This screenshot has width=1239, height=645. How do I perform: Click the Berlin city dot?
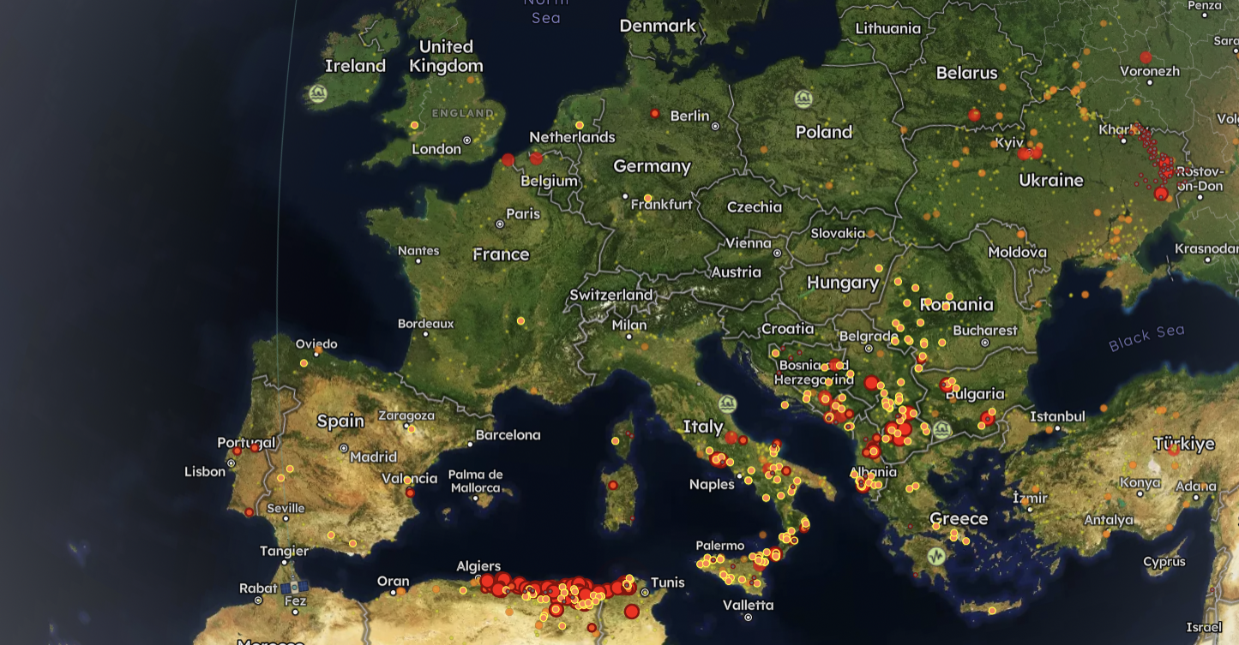tap(716, 127)
